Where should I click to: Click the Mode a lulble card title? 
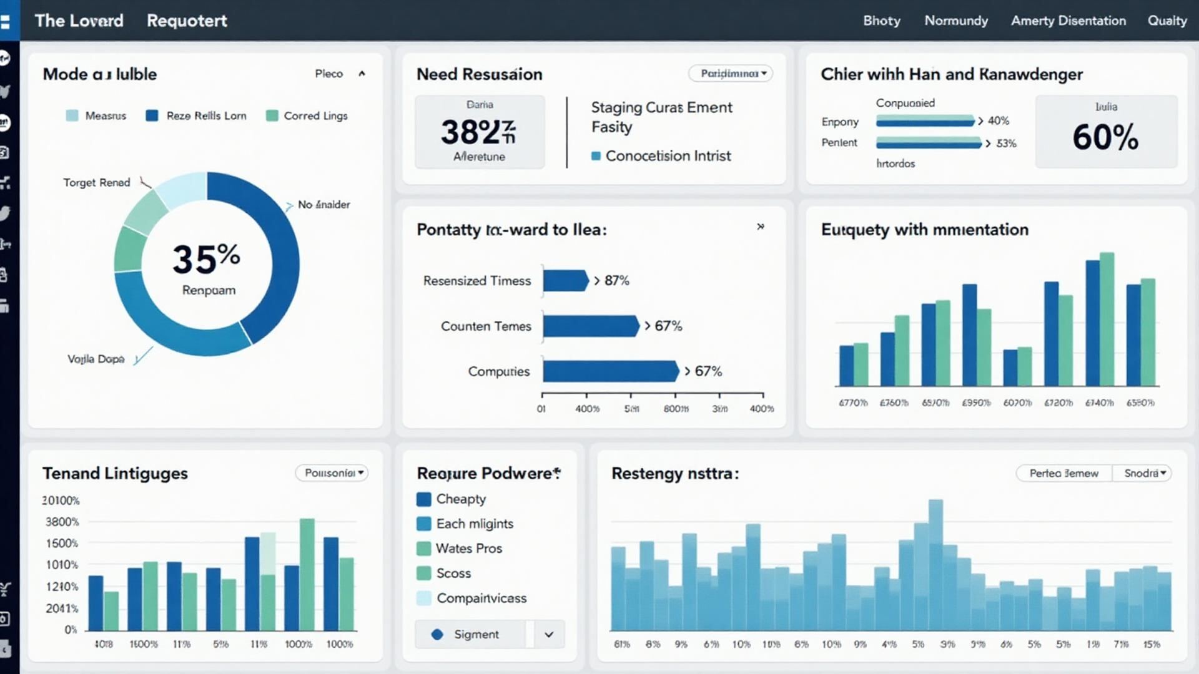coord(100,74)
